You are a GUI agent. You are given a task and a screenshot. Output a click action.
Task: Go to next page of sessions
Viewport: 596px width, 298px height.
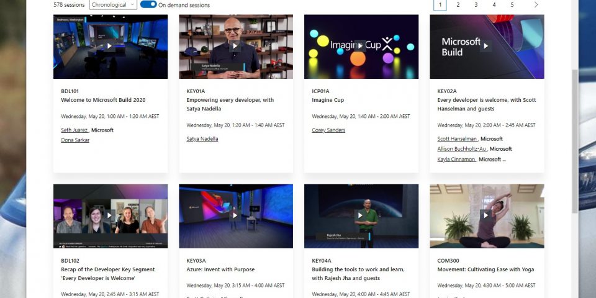coord(536,4)
